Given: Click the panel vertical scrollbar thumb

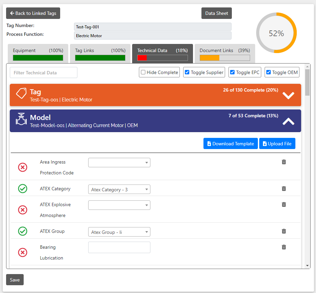Looking at the screenshot, I should tap(307, 82).
